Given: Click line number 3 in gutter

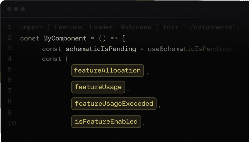Looking at the screenshot, I should (9, 48).
